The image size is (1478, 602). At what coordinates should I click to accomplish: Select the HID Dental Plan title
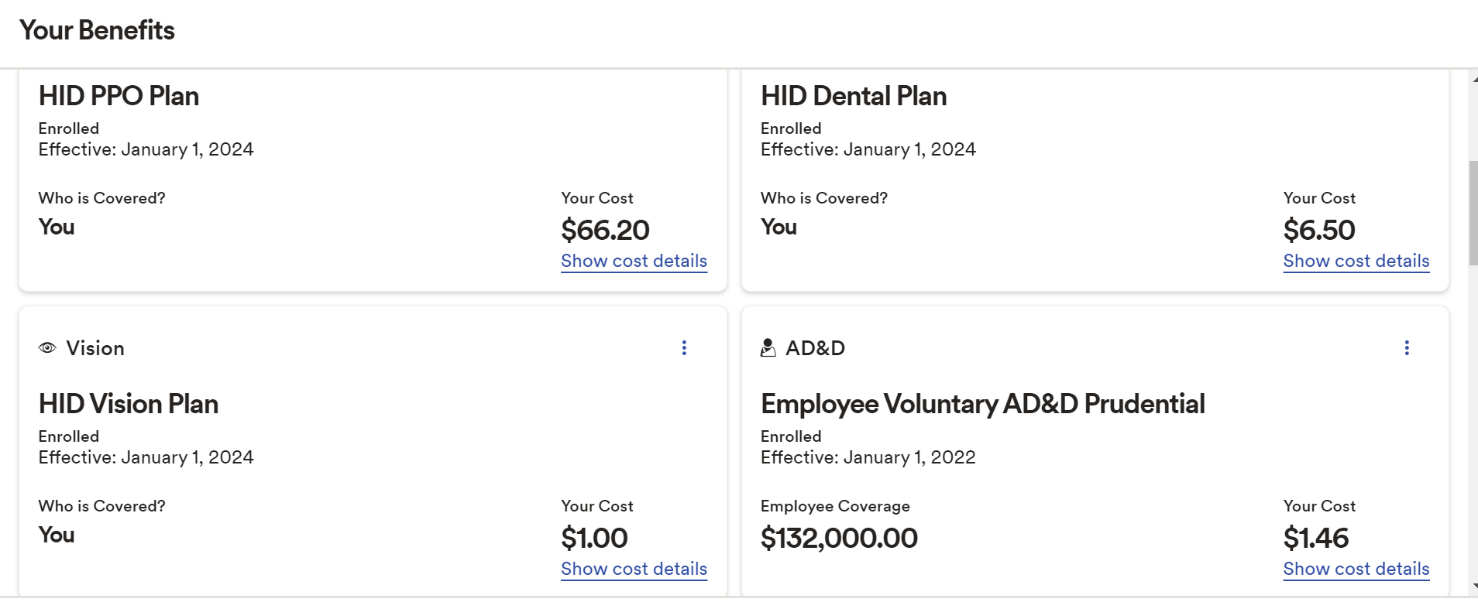tap(854, 96)
